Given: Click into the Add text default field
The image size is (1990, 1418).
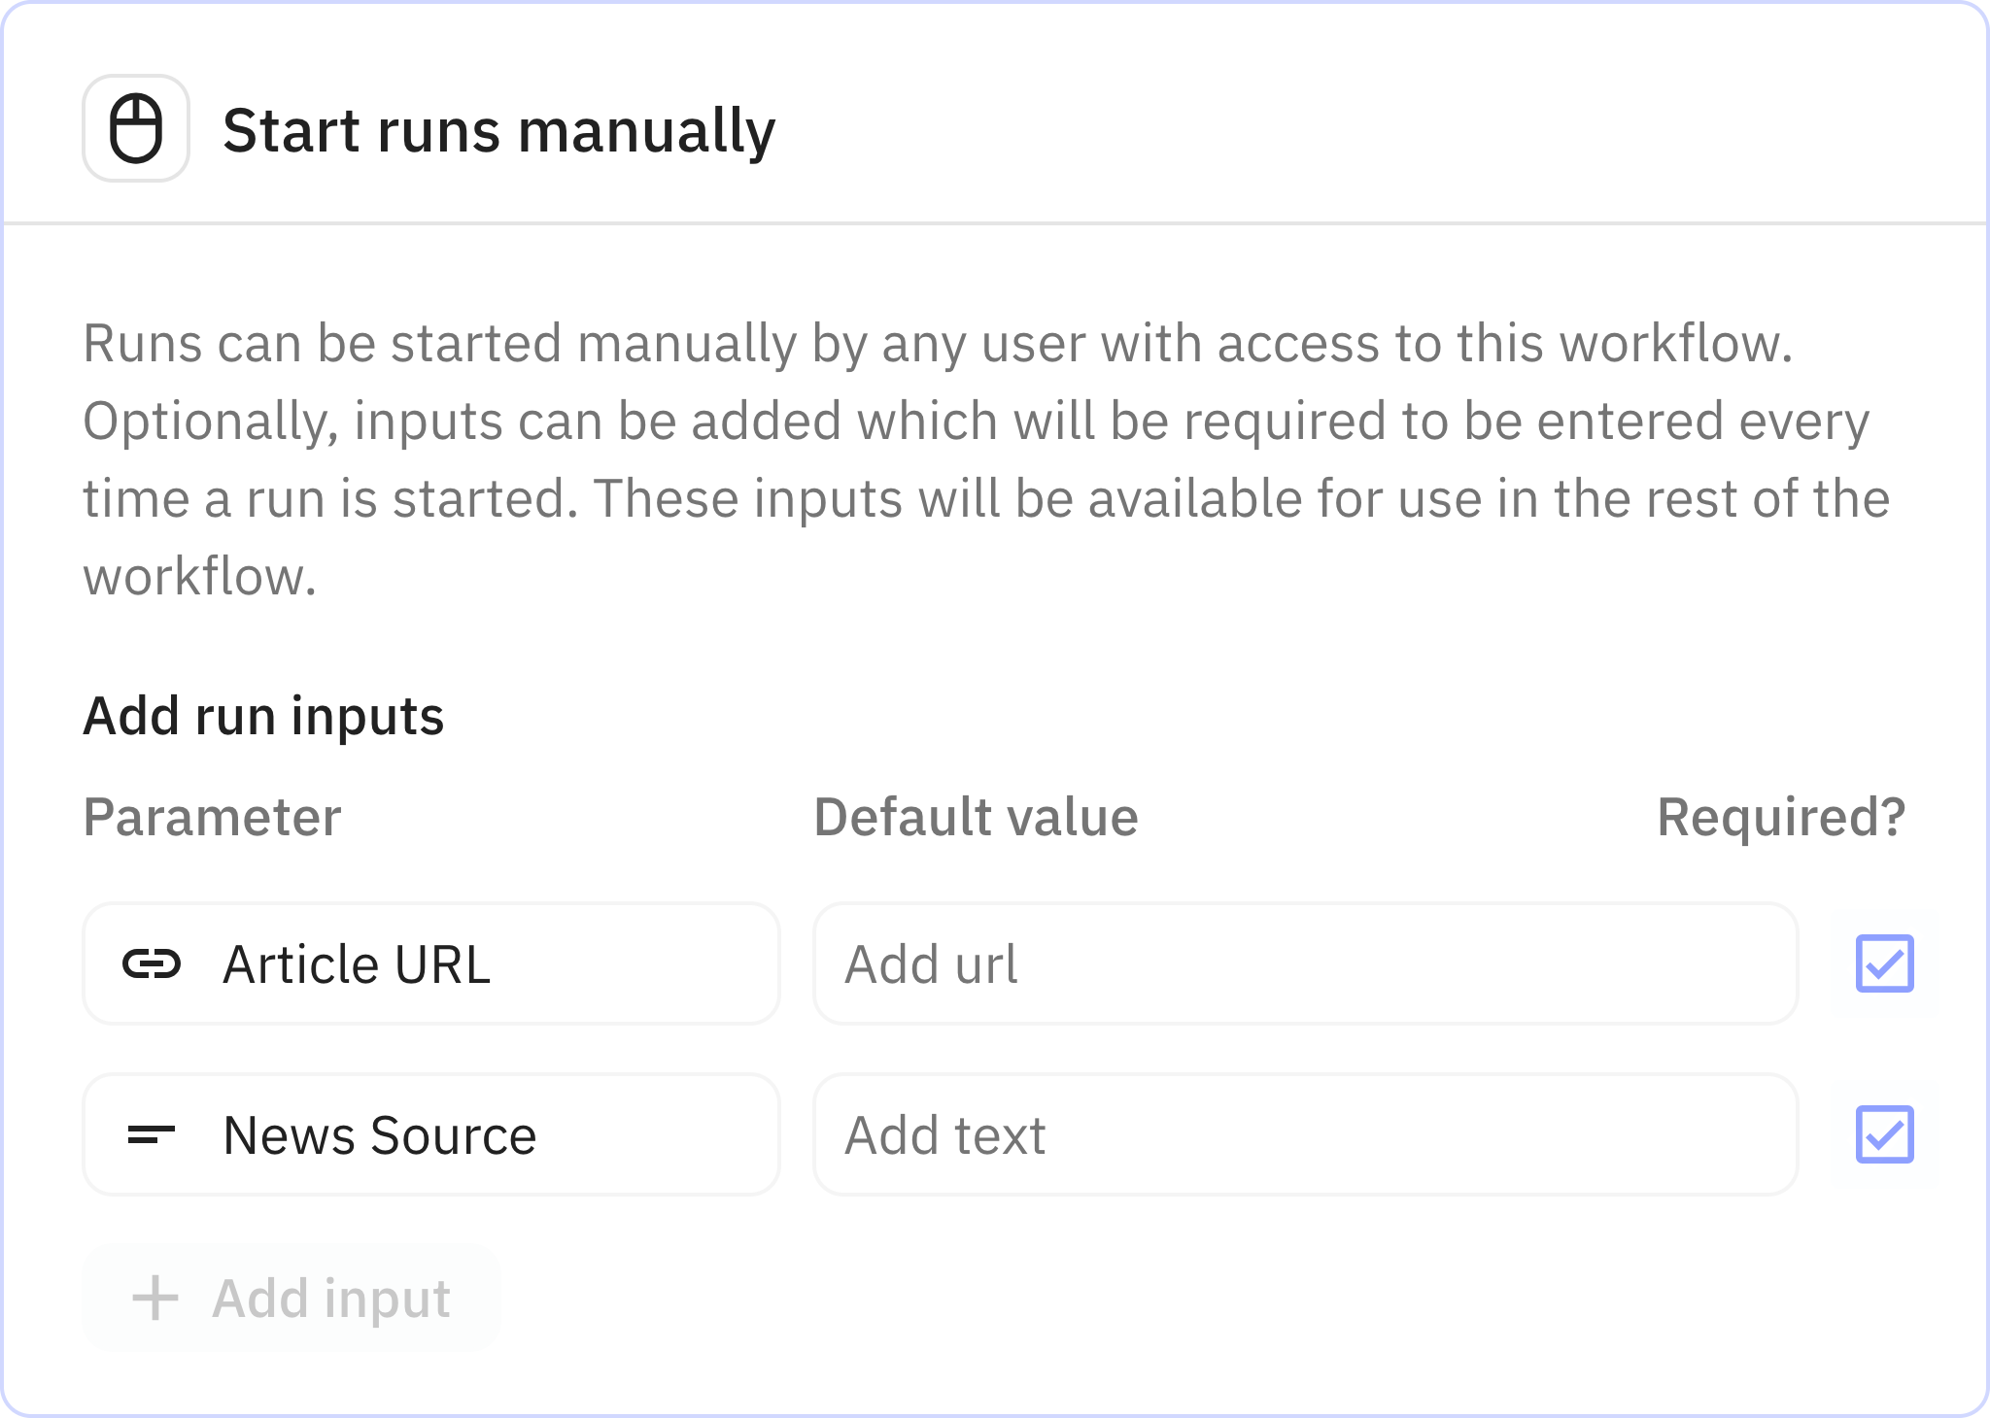Looking at the screenshot, I should [x=1304, y=1134].
